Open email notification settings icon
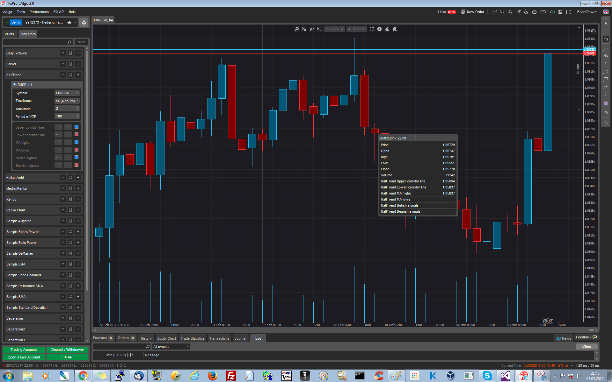This screenshot has height=382, width=612. pyautogui.click(x=543, y=12)
